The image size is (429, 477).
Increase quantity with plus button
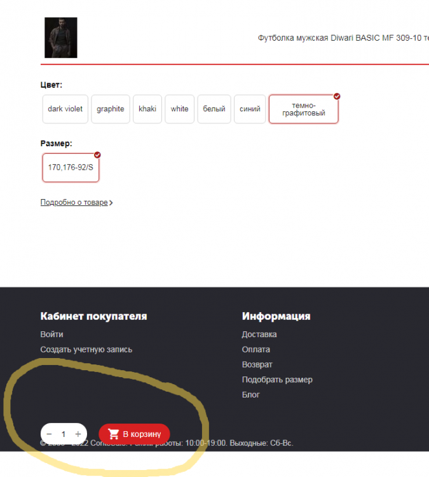tap(78, 434)
